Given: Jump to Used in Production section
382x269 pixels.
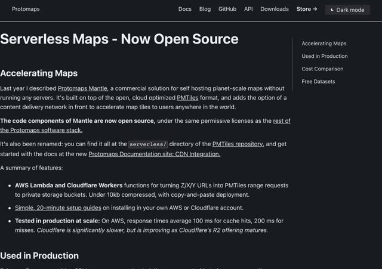Looking at the screenshot, I should 324,56.
